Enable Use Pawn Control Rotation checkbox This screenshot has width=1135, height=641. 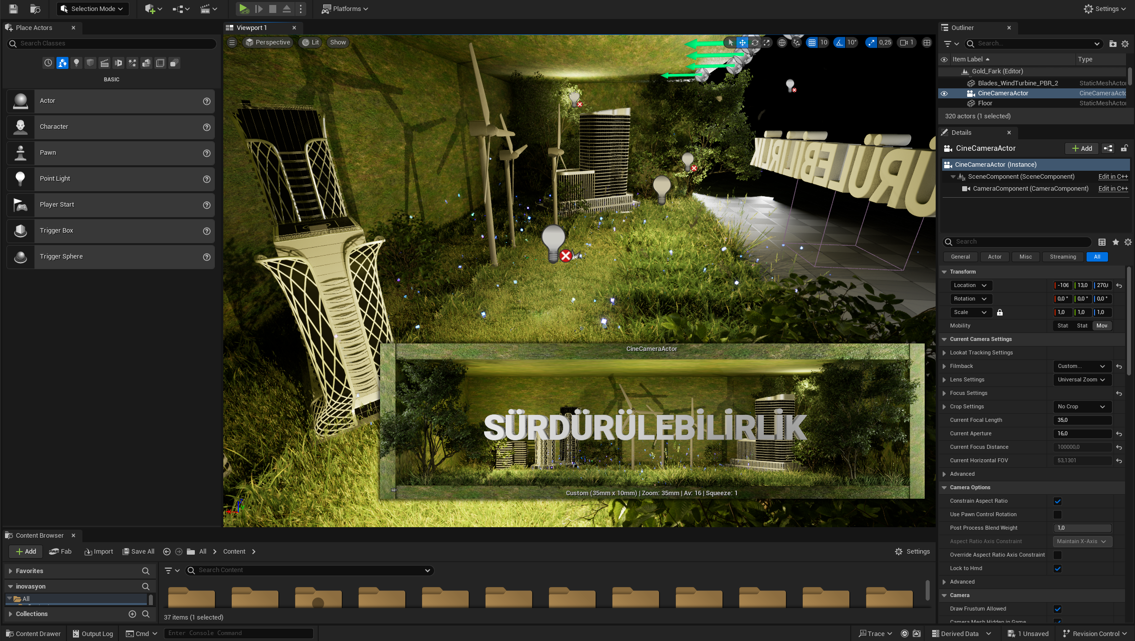point(1058,515)
